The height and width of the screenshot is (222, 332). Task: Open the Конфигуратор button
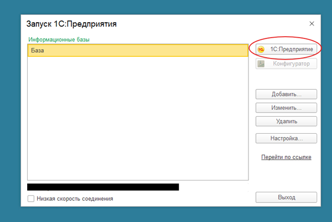[286, 64]
